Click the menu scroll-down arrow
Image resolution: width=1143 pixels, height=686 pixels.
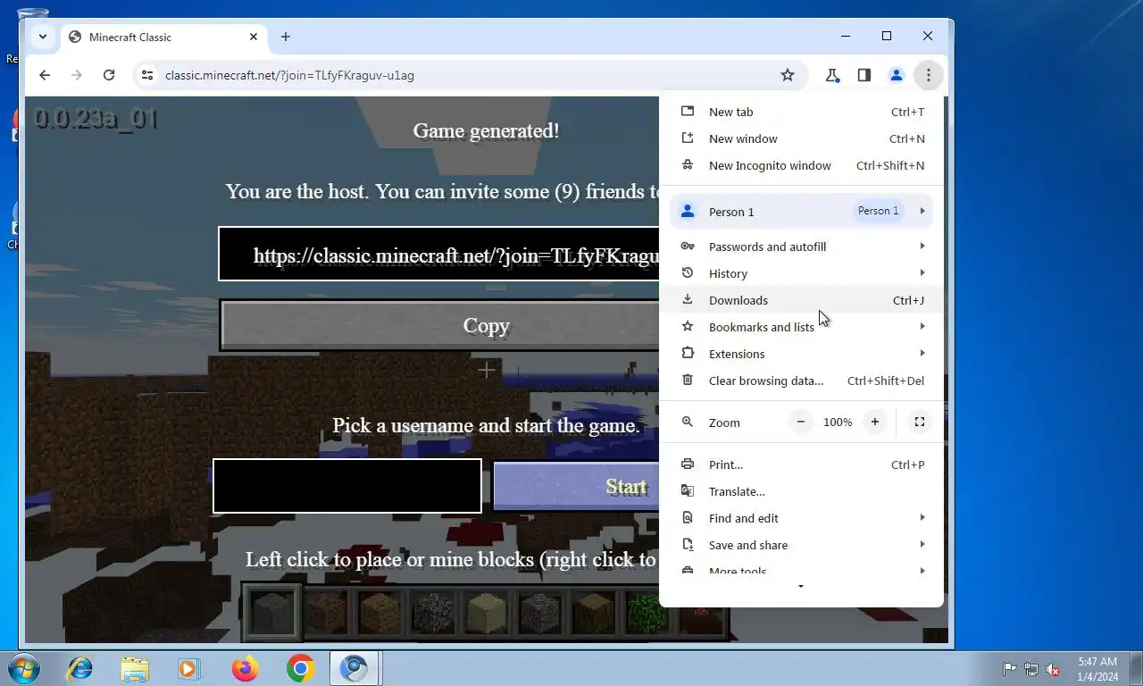pos(800,587)
